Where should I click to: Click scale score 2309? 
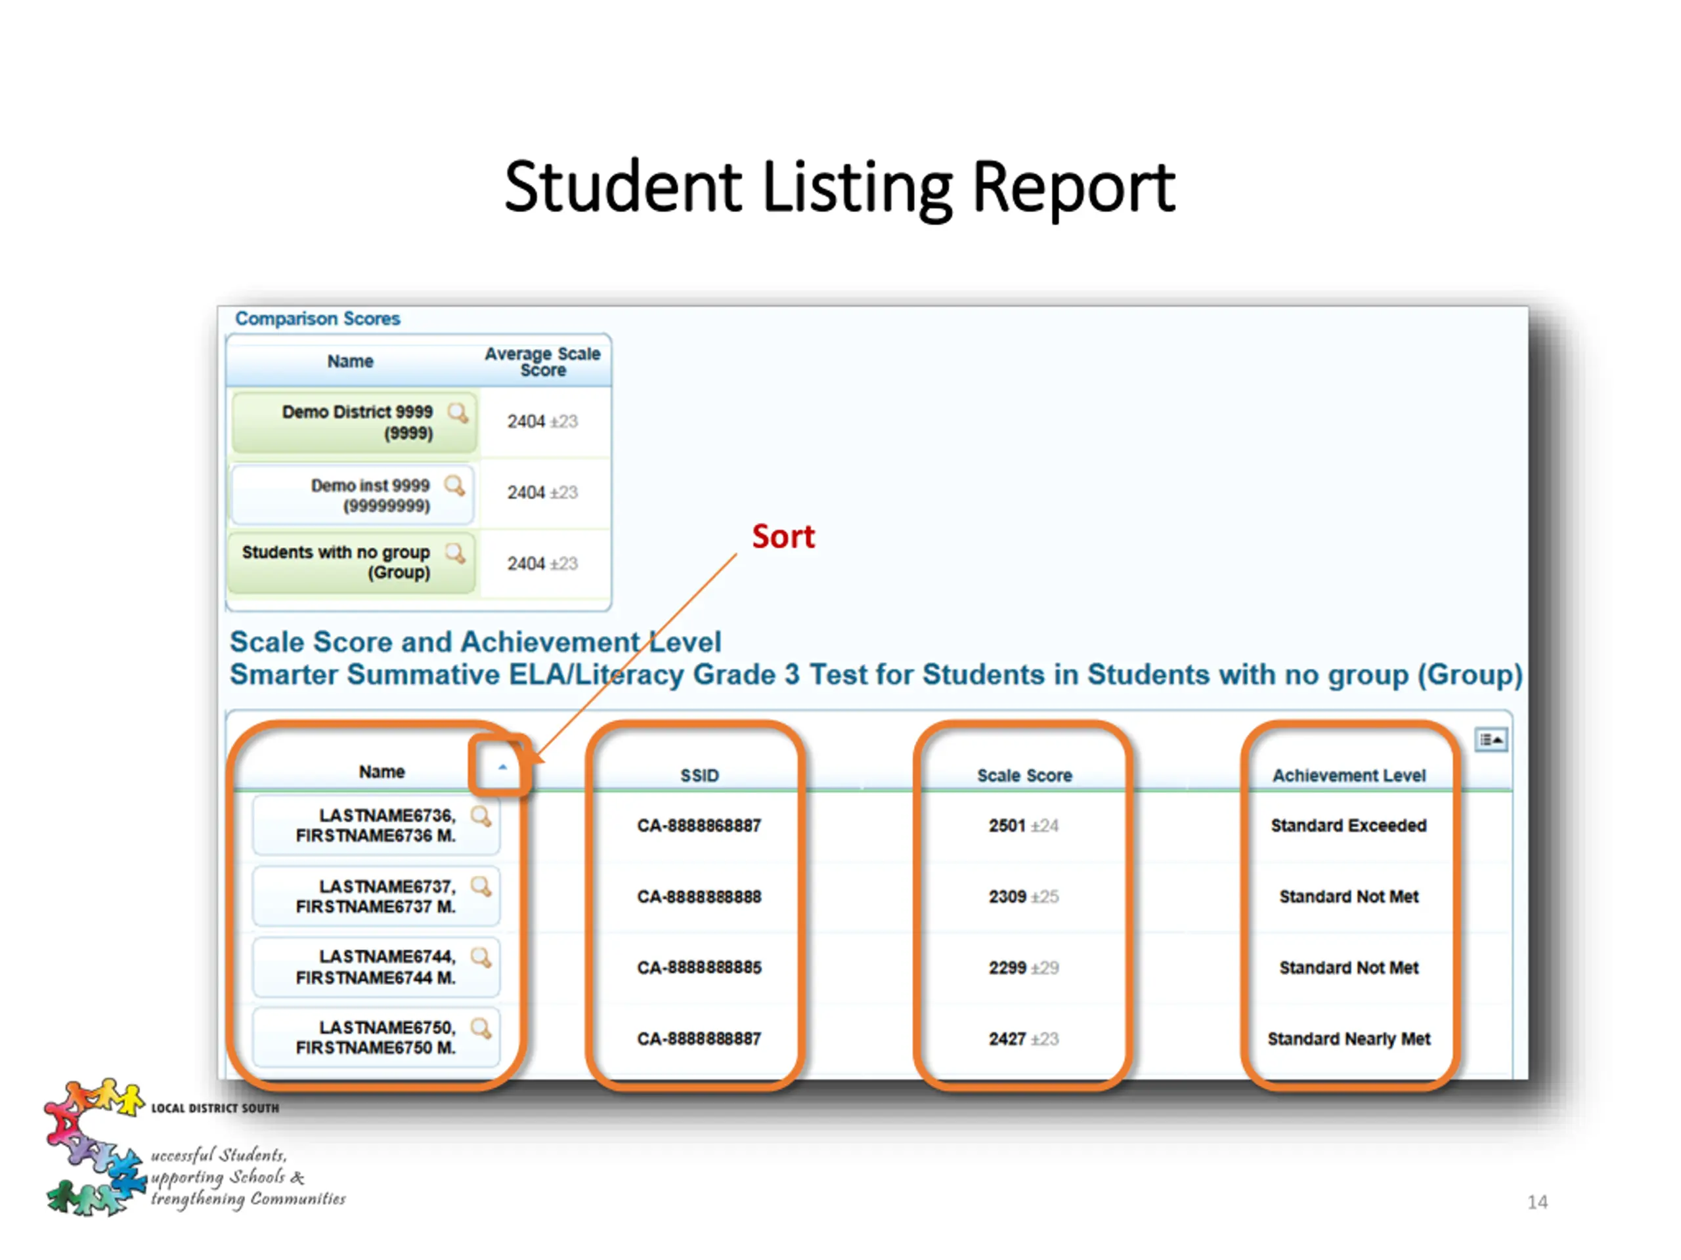(x=1007, y=897)
